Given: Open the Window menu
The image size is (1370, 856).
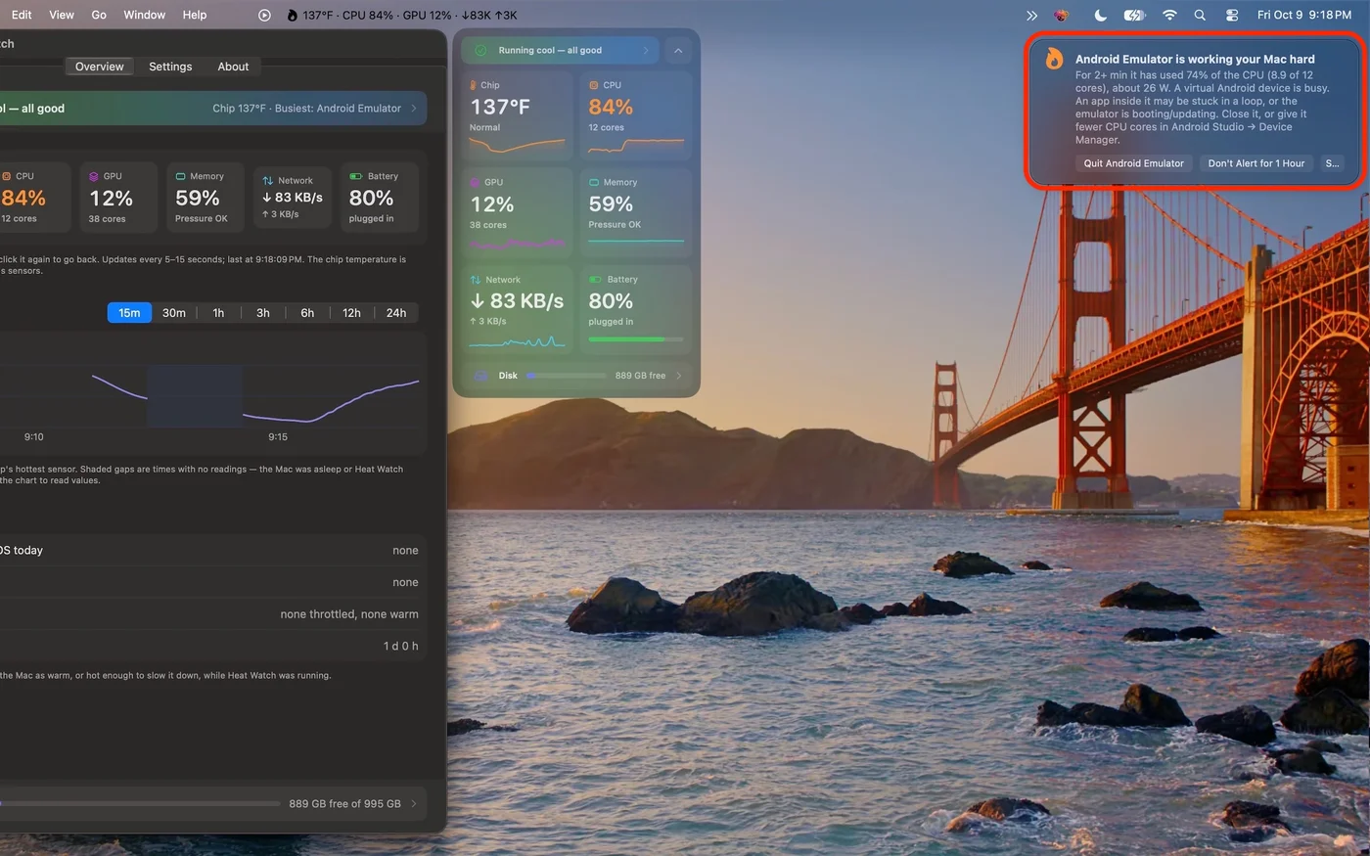Looking at the screenshot, I should coord(145,15).
